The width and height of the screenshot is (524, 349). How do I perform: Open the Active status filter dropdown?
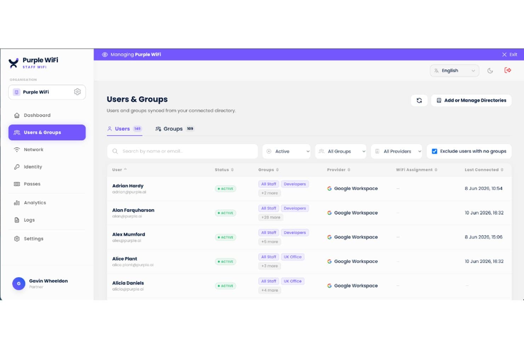click(x=286, y=151)
